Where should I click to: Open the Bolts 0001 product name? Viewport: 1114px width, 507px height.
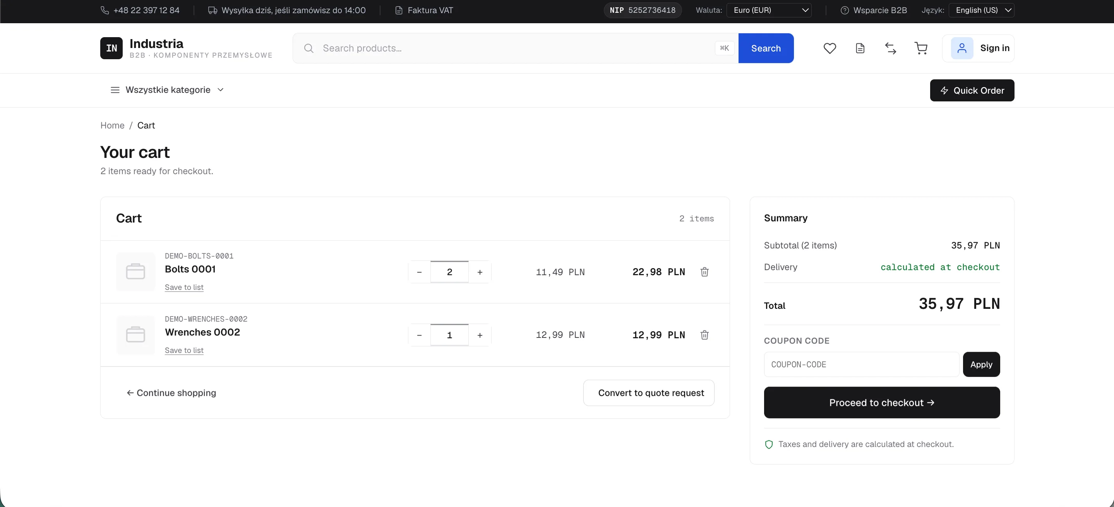[190, 269]
